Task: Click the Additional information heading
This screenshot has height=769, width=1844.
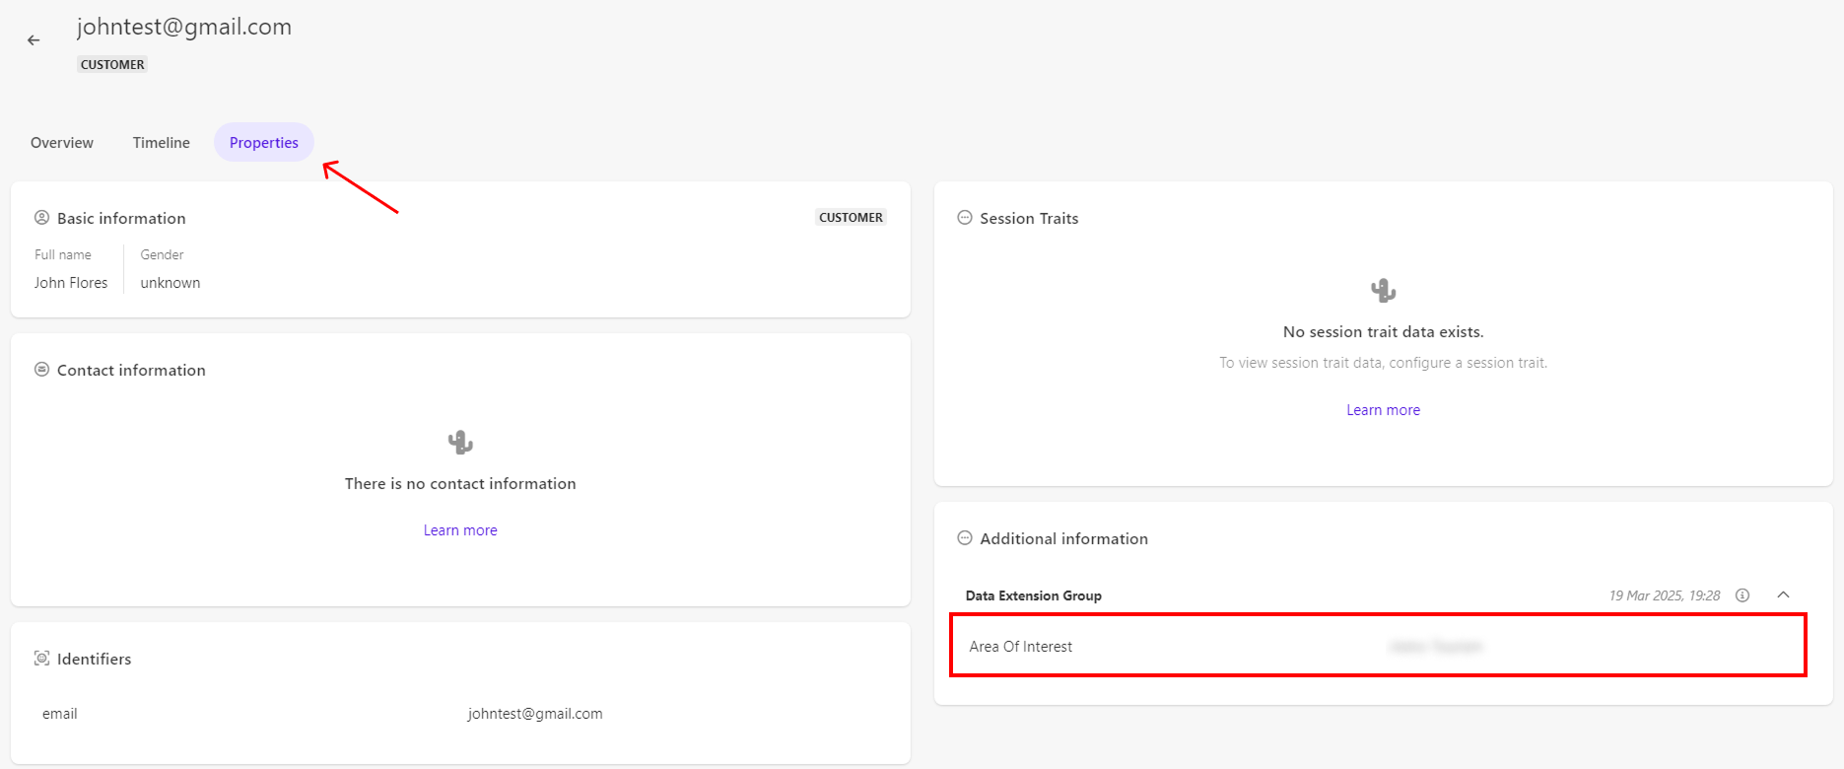Action: [x=1064, y=538]
